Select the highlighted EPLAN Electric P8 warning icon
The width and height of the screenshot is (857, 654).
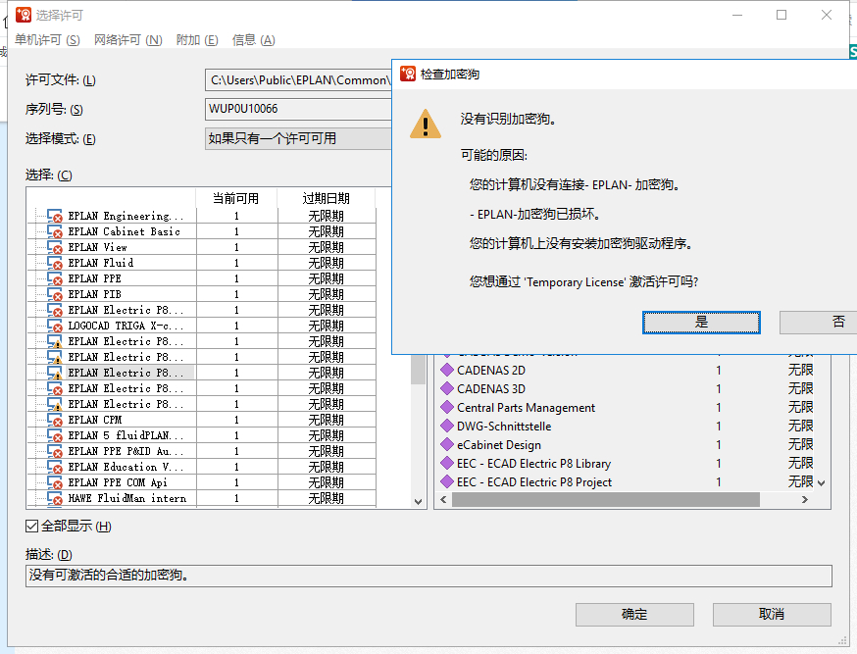(x=55, y=373)
